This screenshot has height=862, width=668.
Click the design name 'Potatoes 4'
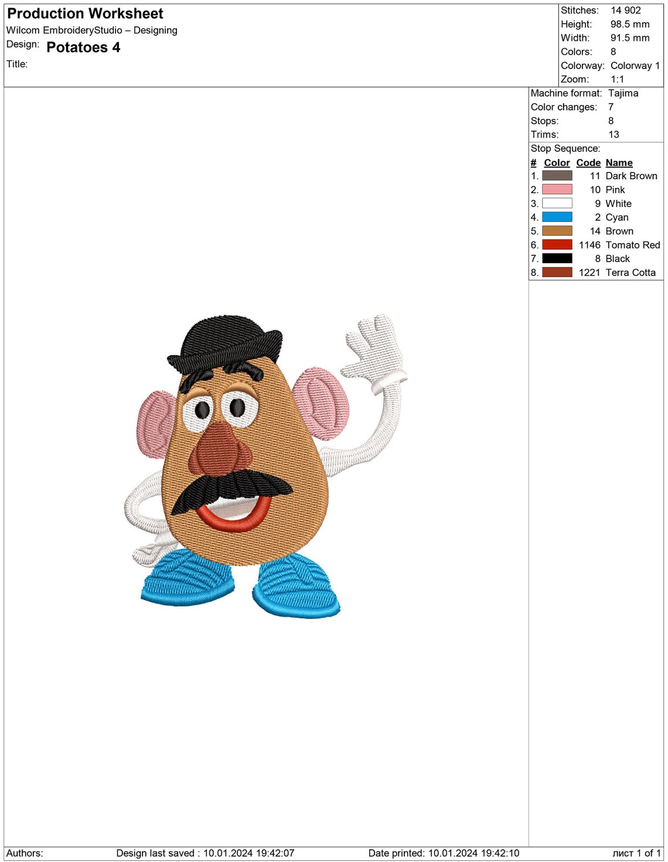pos(83,47)
